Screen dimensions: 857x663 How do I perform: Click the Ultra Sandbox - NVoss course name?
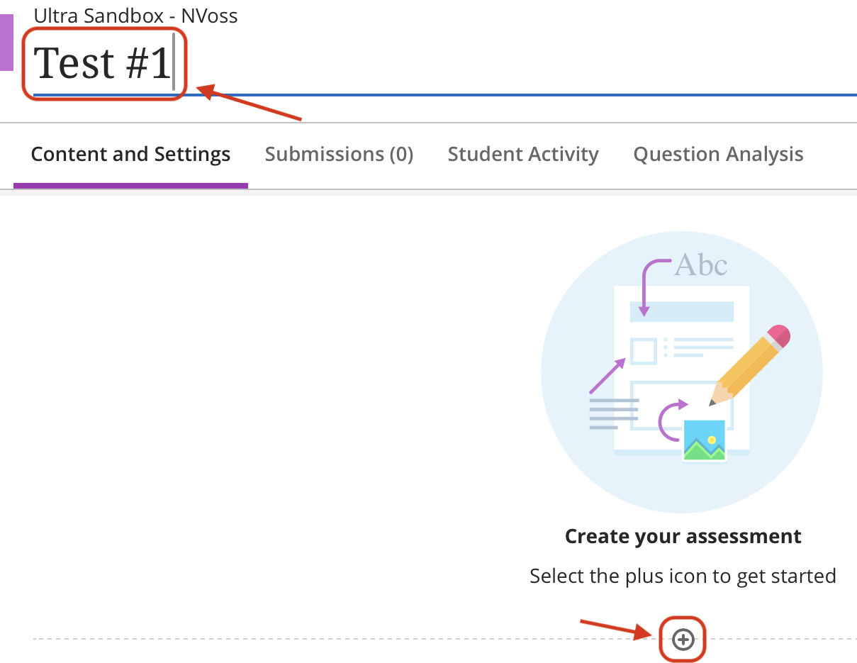[x=135, y=16]
